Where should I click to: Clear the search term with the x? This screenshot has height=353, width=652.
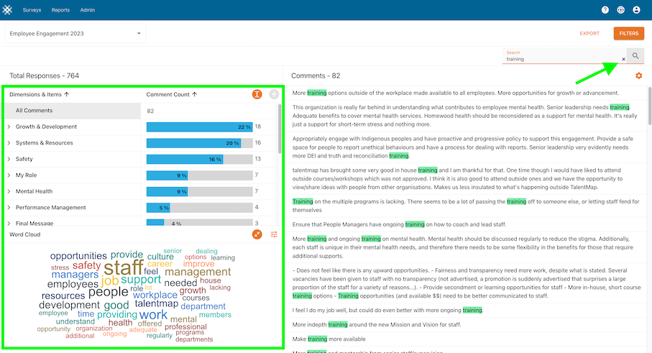[x=623, y=59]
